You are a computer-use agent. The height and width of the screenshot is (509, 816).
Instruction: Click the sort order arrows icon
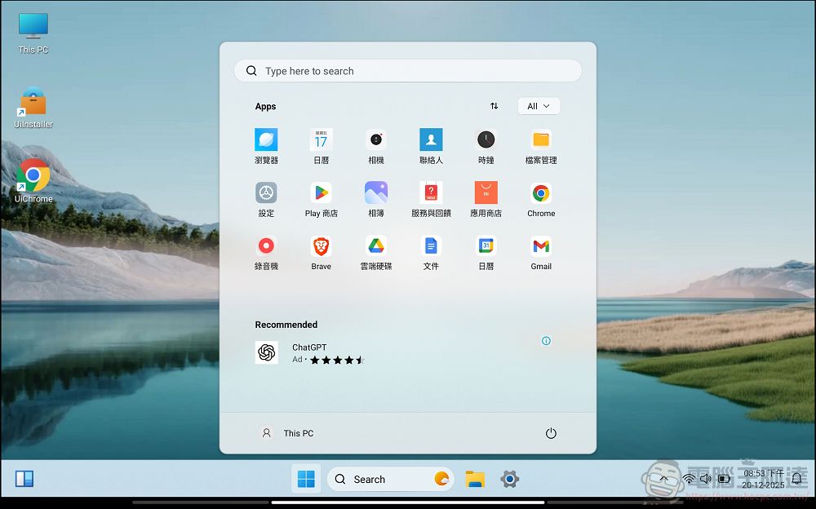[x=494, y=105]
